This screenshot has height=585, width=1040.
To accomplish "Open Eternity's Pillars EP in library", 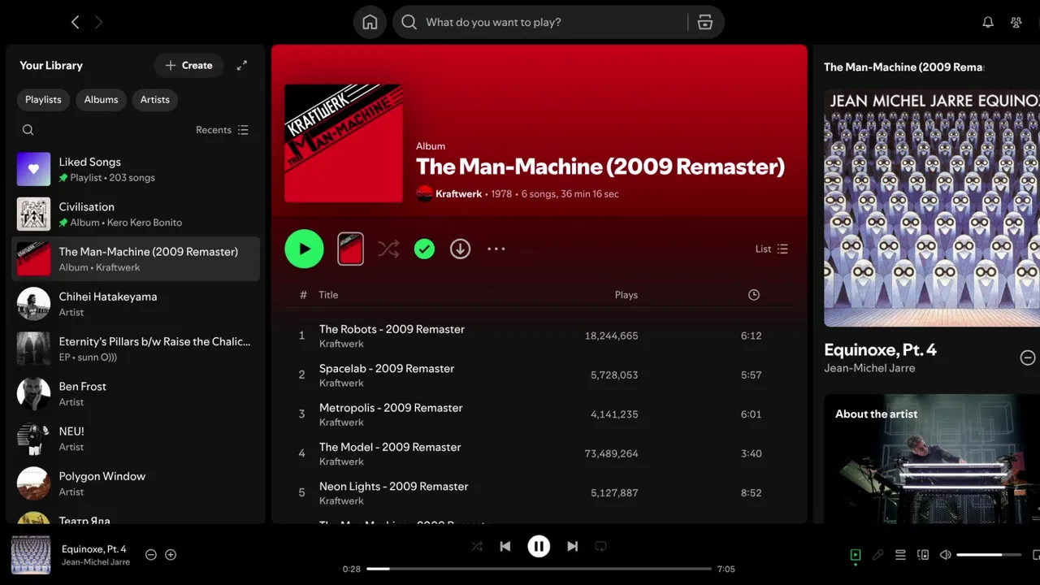I will pyautogui.click(x=136, y=349).
